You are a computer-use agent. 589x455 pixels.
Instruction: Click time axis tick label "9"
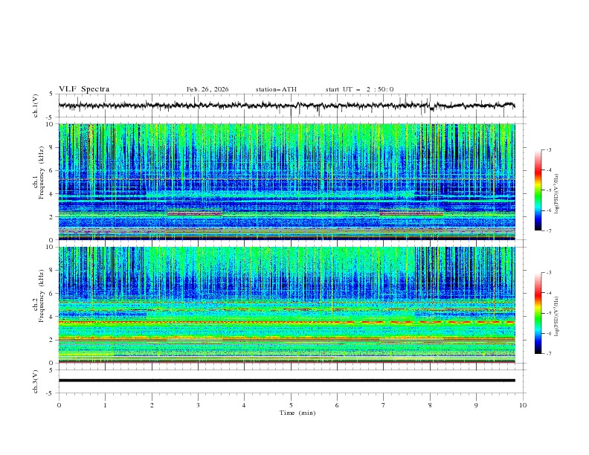pos(476,405)
